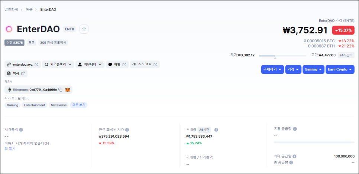
Task: Click the 24시간 badge next to 거래량
Action: [204, 129]
